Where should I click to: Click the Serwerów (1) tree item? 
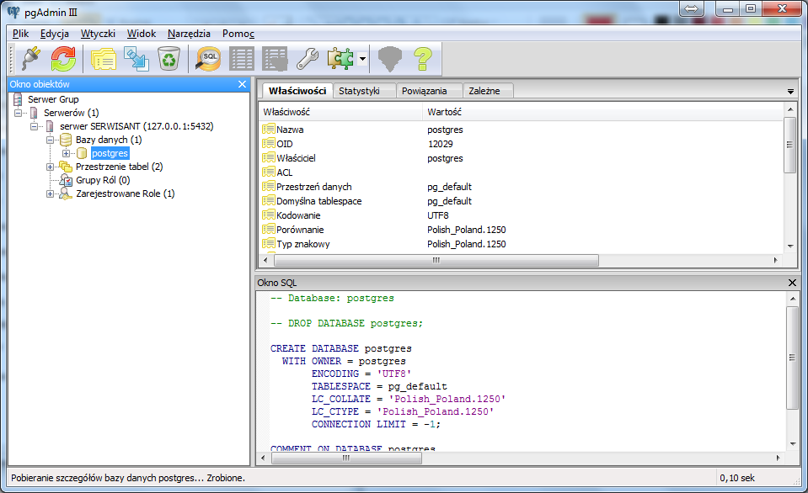coord(71,113)
